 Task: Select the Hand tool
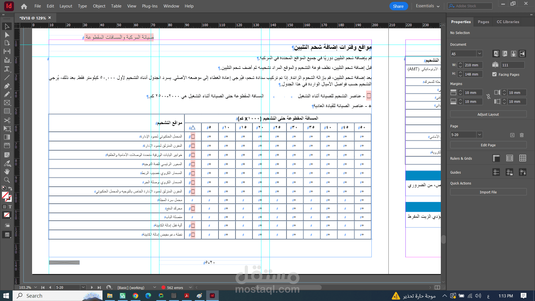(7, 171)
